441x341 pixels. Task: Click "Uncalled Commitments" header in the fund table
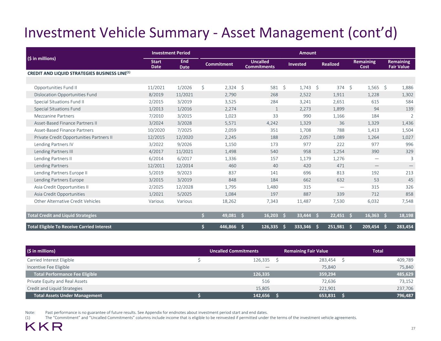tap(260, 64)
